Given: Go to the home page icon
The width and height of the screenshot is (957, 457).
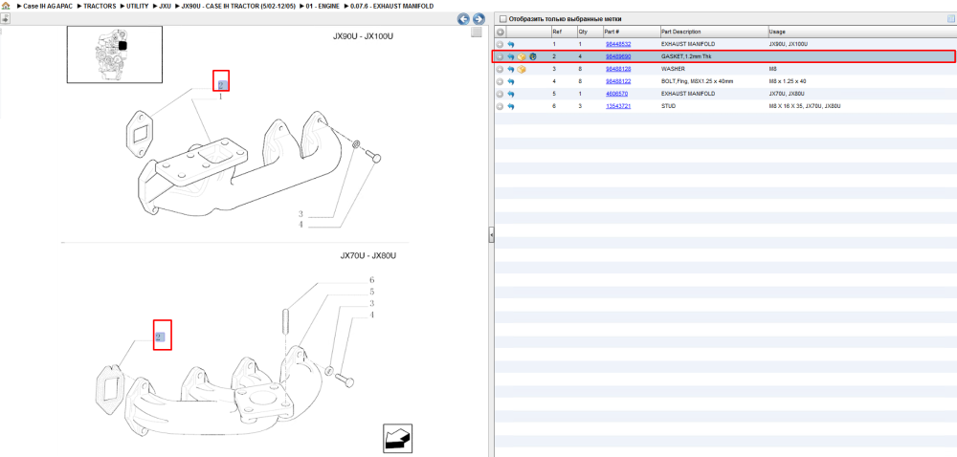Looking at the screenshot, I should 6,6.
